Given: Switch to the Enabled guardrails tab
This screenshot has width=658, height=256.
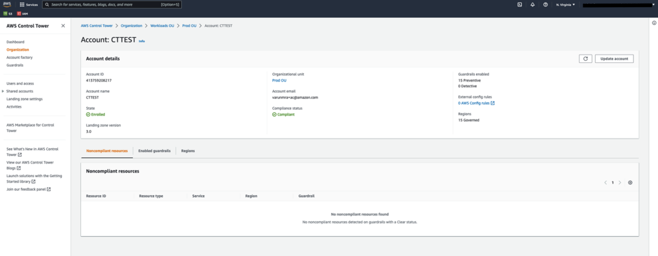Looking at the screenshot, I should coord(154,151).
